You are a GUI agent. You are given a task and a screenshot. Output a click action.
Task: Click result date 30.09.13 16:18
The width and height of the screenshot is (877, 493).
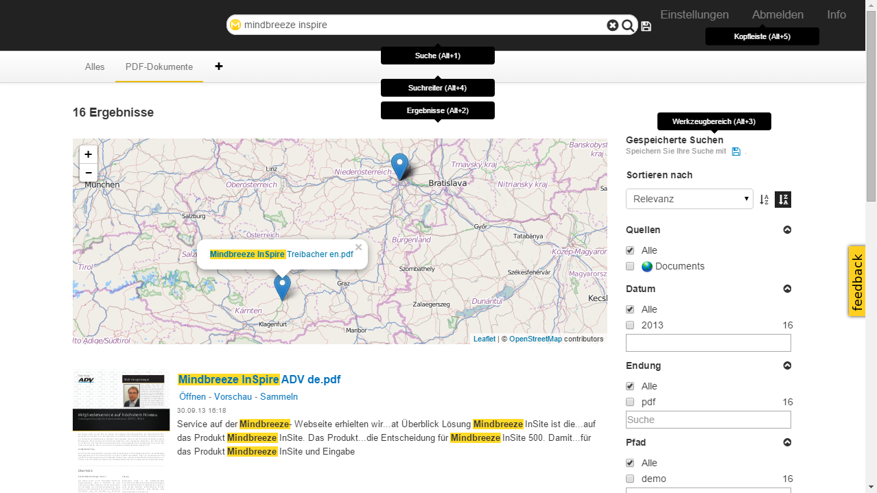(x=202, y=410)
